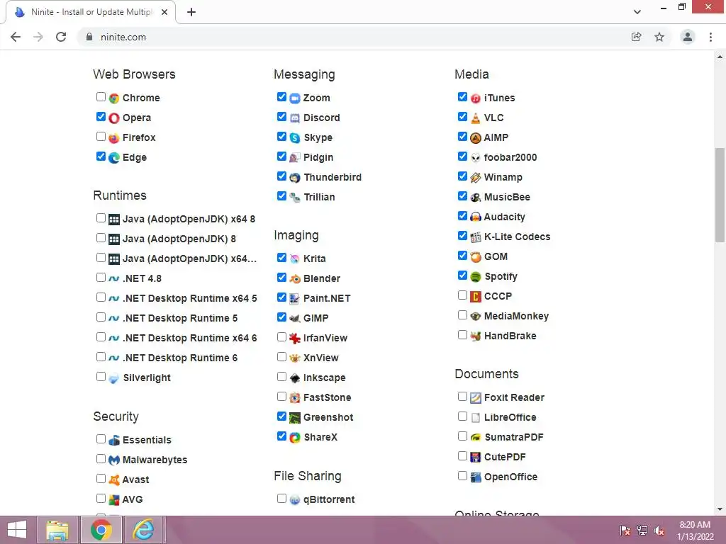Enable the qBittorrent checkbox

tap(281, 498)
